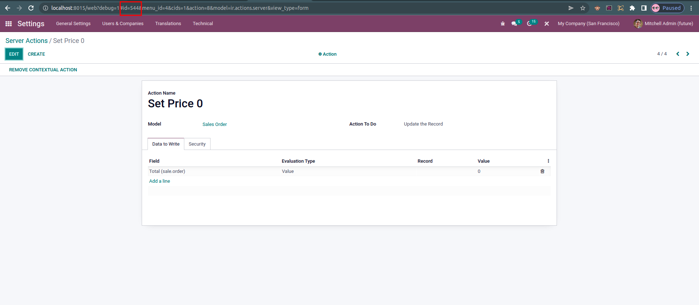The image size is (699, 305).
Task: Click the CREATE button
Action: click(36, 54)
